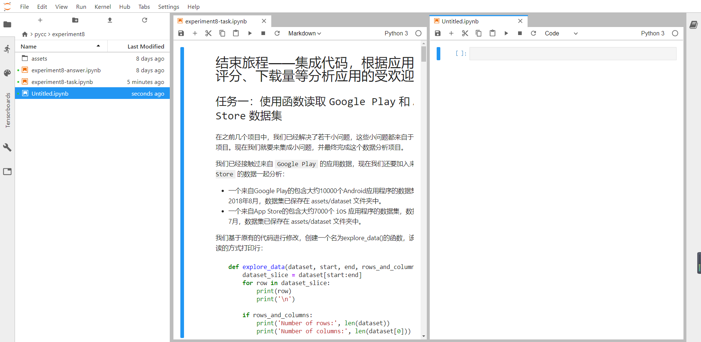Navigate to the pycc breadcrumb folder
The height and width of the screenshot is (342, 701).
click(x=41, y=34)
